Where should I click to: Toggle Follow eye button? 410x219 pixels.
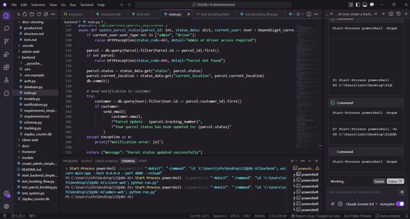(x=395, y=181)
